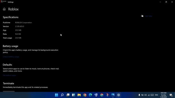Click the Publisher label

pos(7,23)
